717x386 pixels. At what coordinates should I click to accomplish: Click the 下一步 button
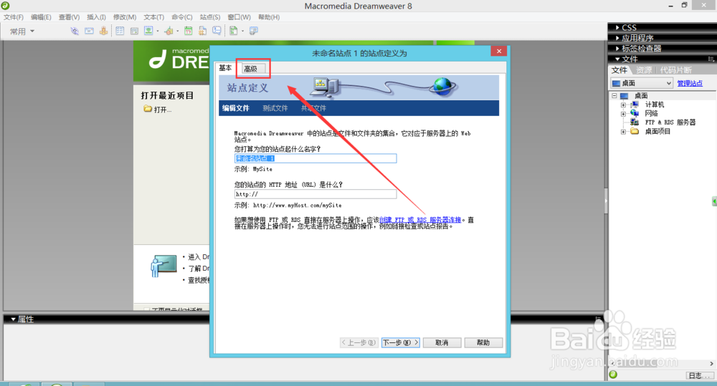coord(401,342)
